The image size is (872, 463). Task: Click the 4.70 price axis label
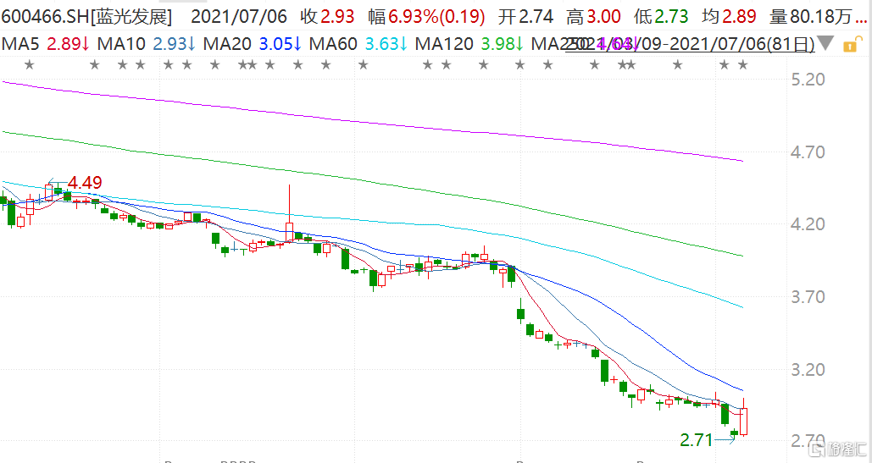[808, 152]
